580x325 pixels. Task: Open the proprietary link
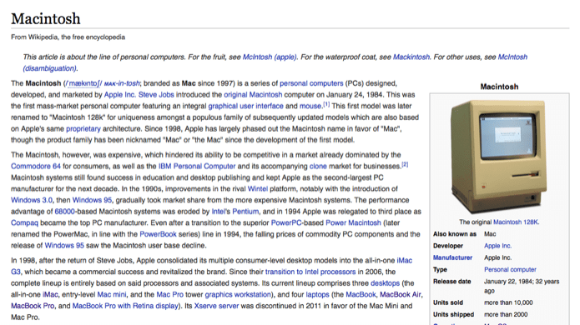[x=83, y=129]
